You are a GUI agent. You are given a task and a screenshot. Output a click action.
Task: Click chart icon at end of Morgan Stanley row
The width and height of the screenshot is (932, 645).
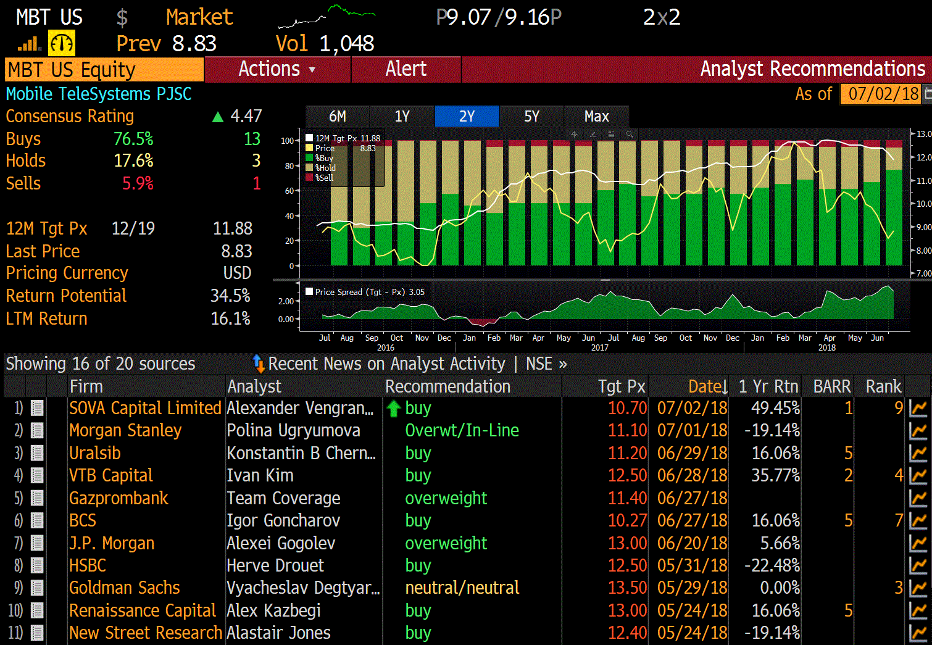point(918,431)
